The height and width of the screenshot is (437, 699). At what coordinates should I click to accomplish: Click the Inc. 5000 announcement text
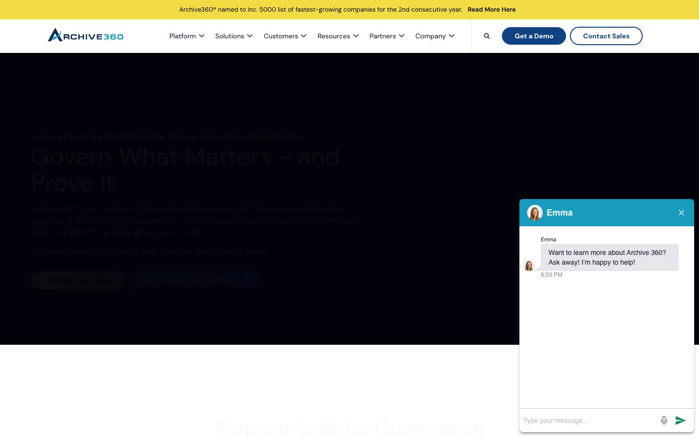(x=321, y=9)
